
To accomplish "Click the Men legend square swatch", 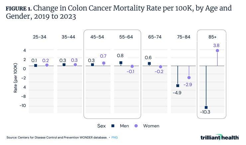I will (x=113, y=126).
